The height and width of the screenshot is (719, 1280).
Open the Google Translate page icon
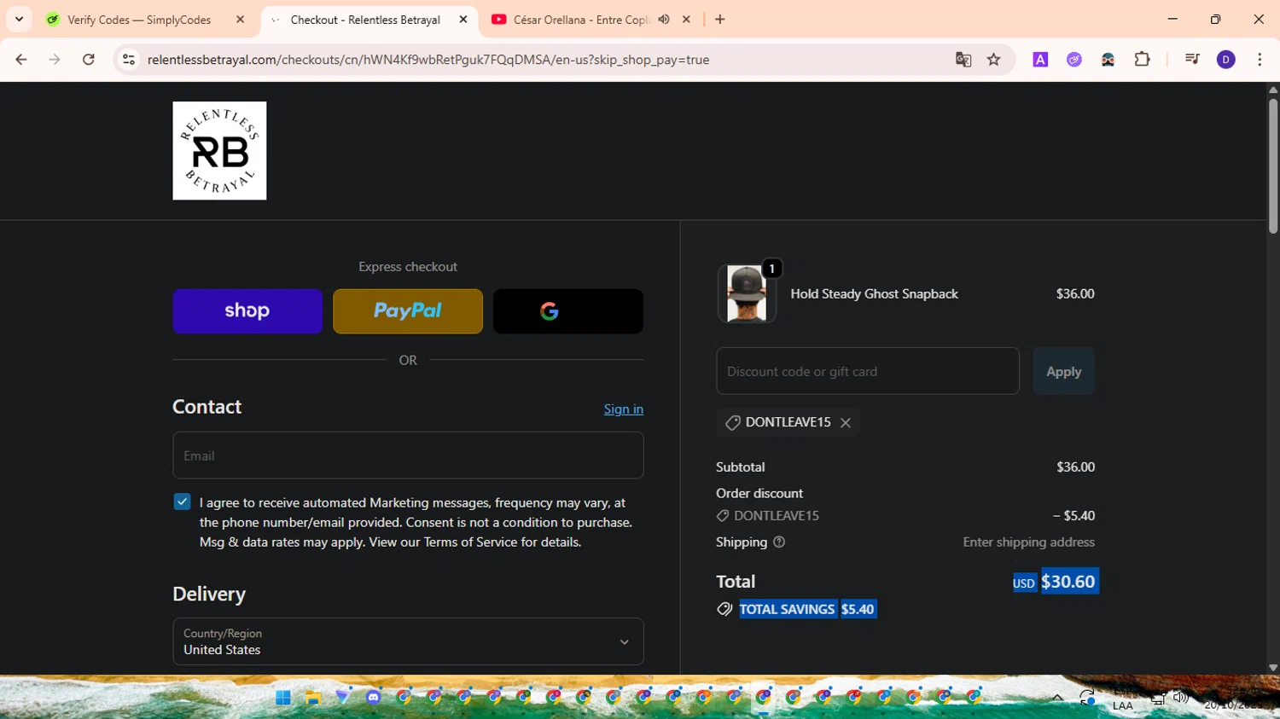963,60
